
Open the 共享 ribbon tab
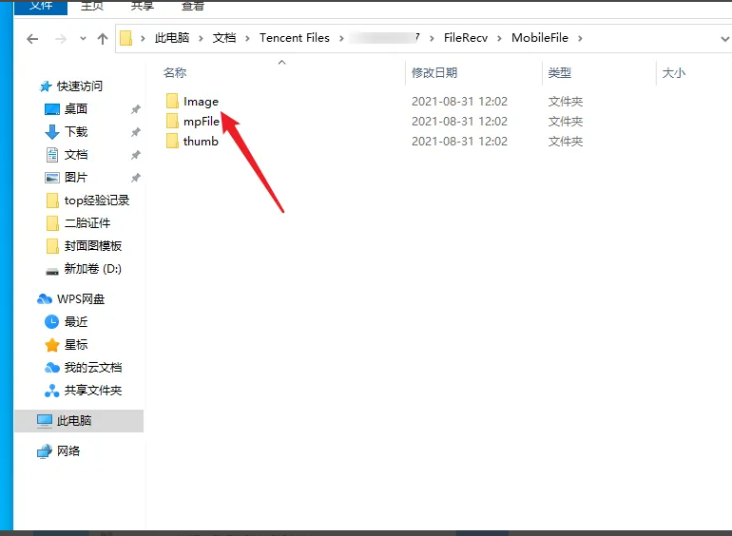143,6
